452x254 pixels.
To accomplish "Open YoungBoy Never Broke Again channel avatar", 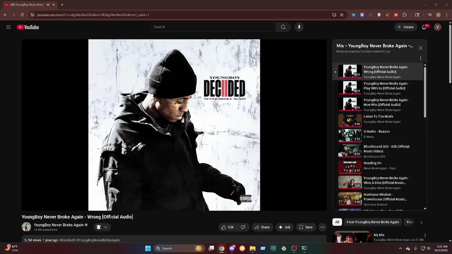I will point(26,227).
